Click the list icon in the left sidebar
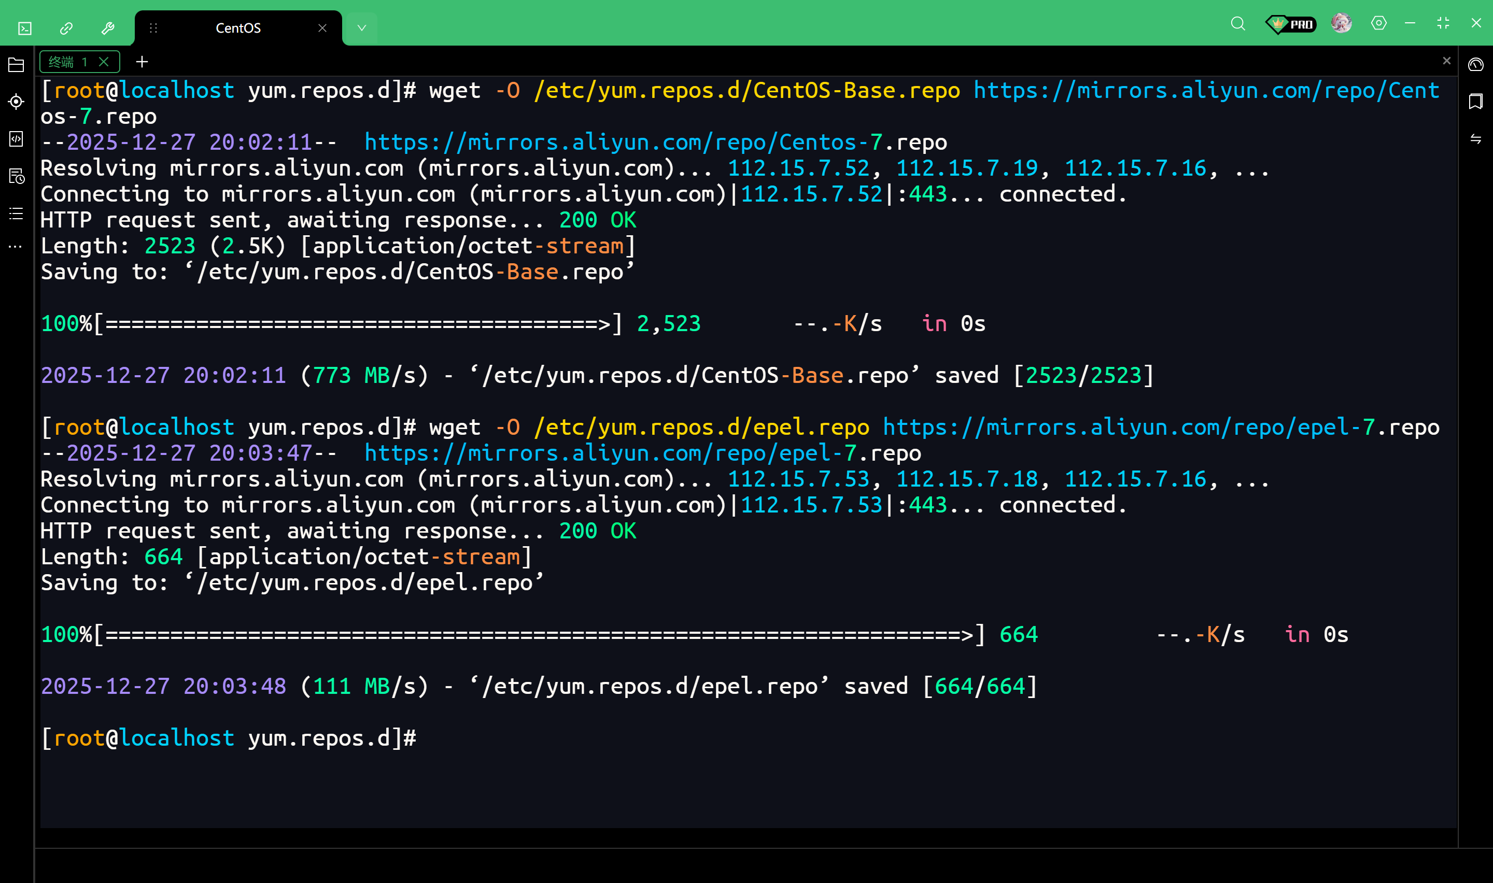The width and height of the screenshot is (1493, 883). click(x=16, y=213)
